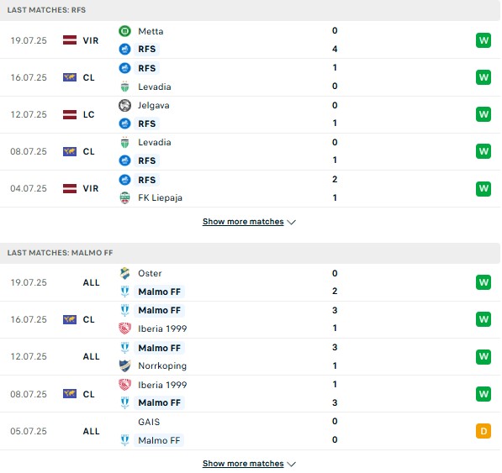502x473 pixels.
Task: Click the LC competition label for Jelgava match
Action: 88,114
